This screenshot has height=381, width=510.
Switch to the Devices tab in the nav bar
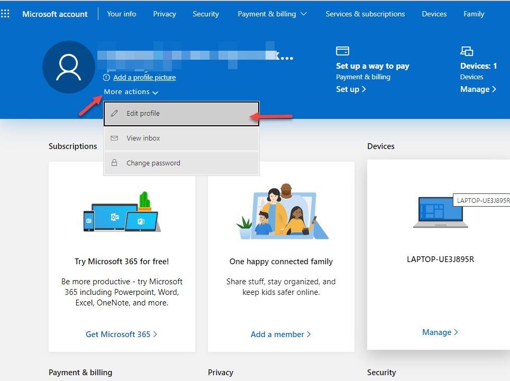click(x=434, y=14)
